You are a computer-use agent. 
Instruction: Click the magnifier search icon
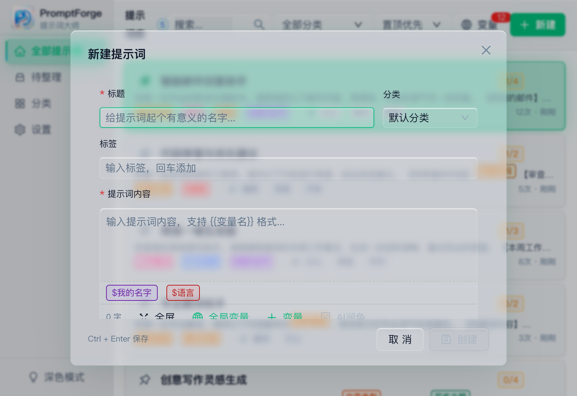(x=259, y=25)
